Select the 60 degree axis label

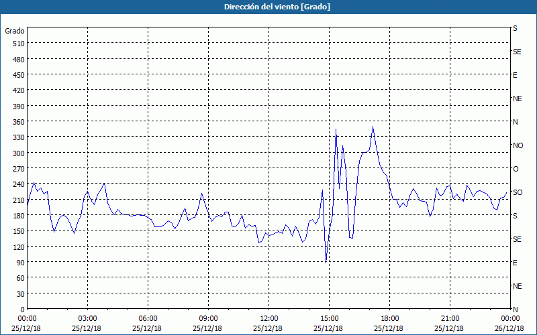pyautogui.click(x=20, y=278)
